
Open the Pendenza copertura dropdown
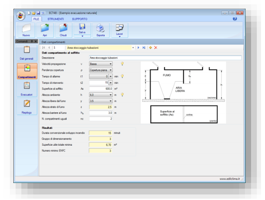(x=110, y=70)
